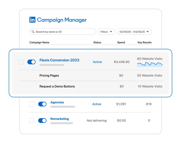Viewport: 181px width, 143px height.
Task: Click the $0.00 spend for Remarketing
Action: point(121,121)
